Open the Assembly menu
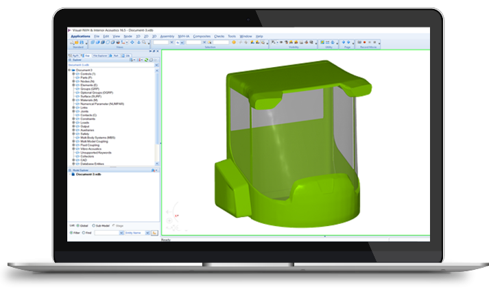 167,36
